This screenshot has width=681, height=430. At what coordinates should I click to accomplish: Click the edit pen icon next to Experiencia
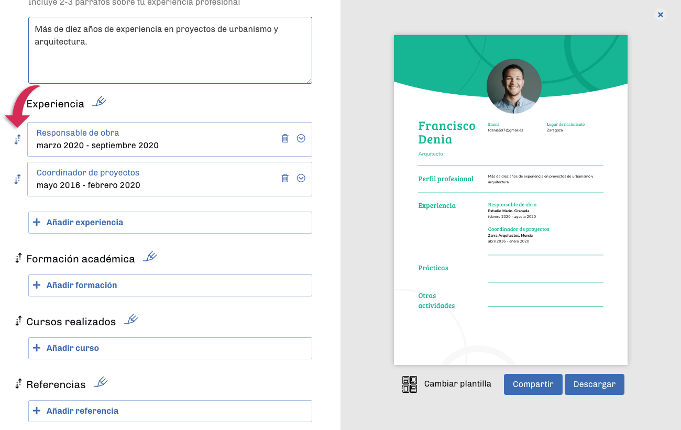(x=99, y=102)
